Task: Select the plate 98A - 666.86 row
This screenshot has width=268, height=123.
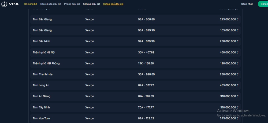Action: coord(135,19)
